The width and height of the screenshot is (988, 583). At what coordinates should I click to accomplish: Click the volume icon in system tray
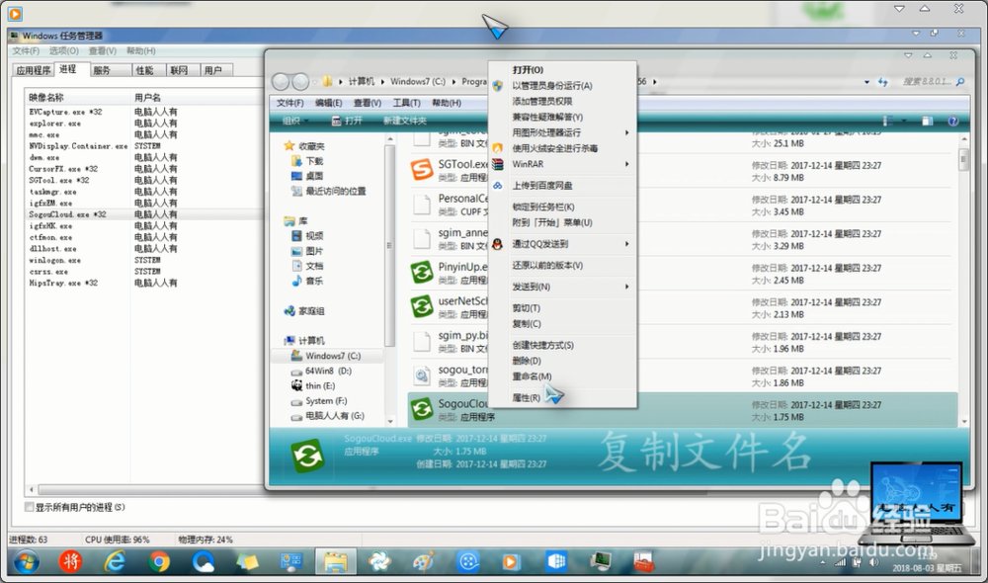[874, 562]
